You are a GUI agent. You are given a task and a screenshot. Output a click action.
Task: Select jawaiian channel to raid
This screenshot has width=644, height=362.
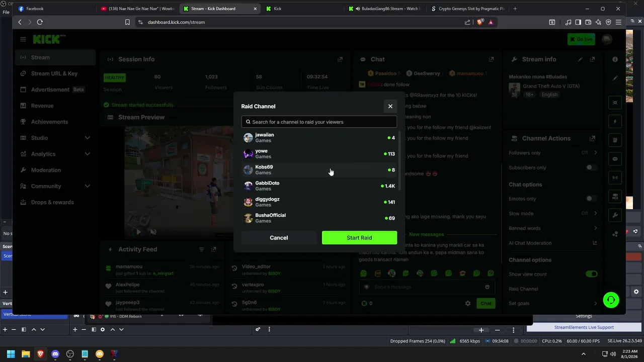point(319,138)
